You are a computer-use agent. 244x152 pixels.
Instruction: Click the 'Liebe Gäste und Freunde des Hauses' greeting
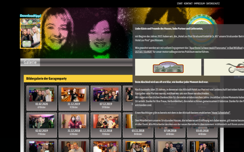tap(169, 28)
